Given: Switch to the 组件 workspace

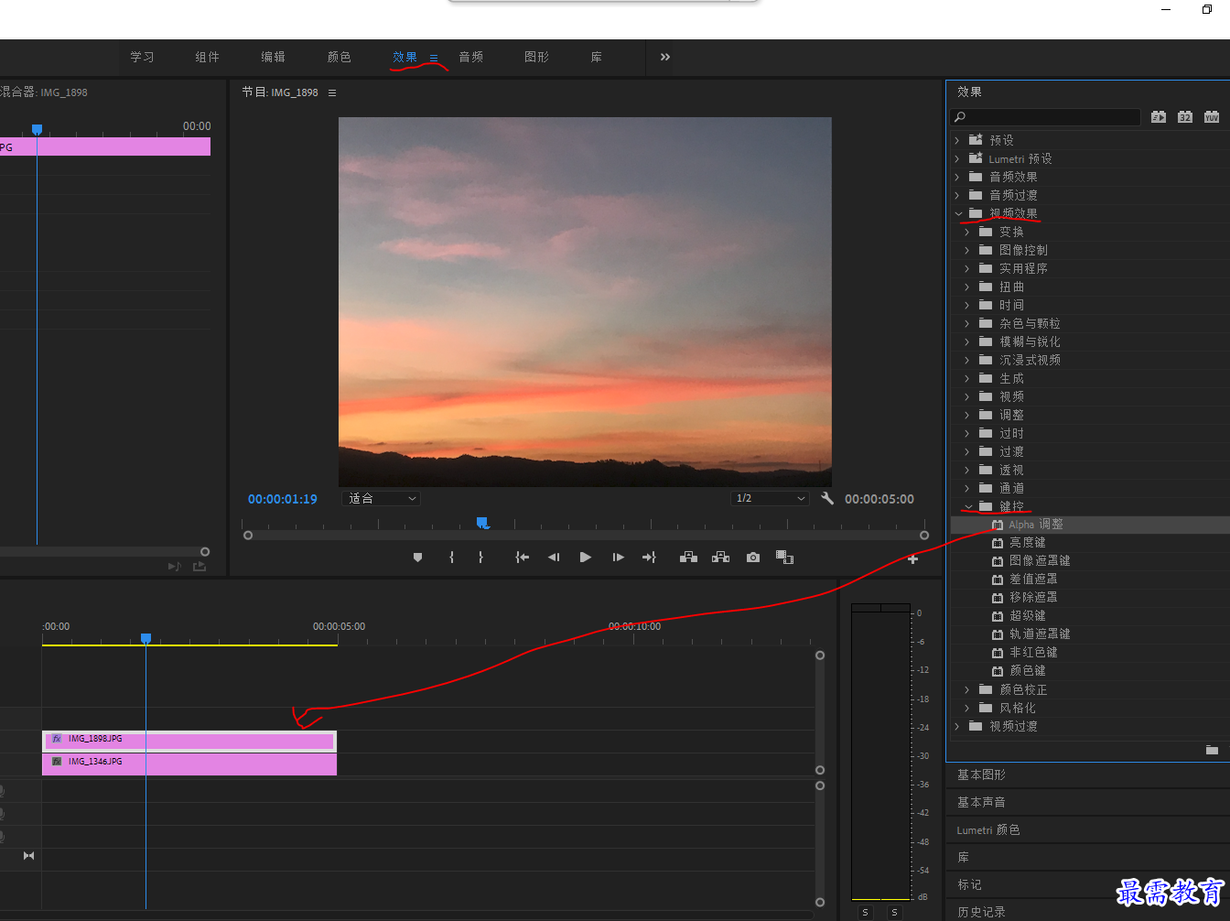Looking at the screenshot, I should coord(207,57).
